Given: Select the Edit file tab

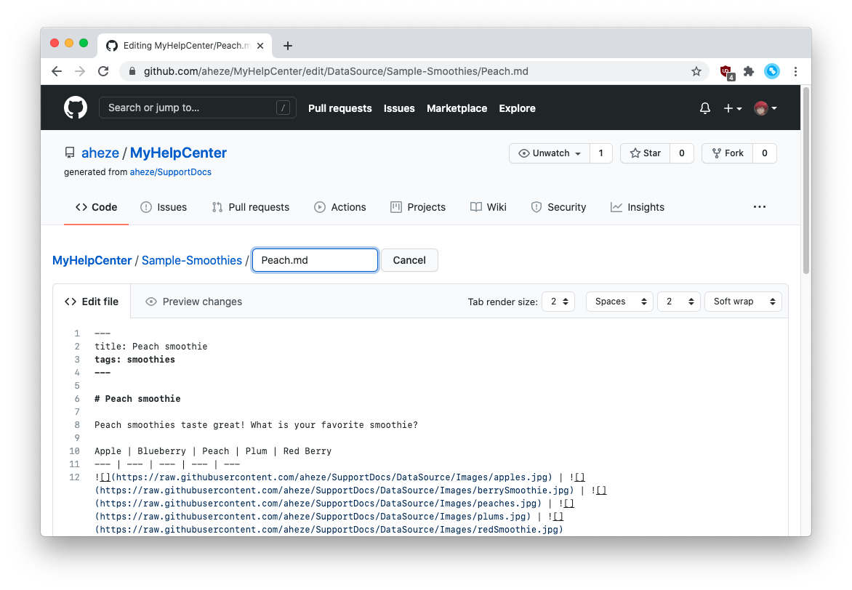Looking at the screenshot, I should pos(92,302).
